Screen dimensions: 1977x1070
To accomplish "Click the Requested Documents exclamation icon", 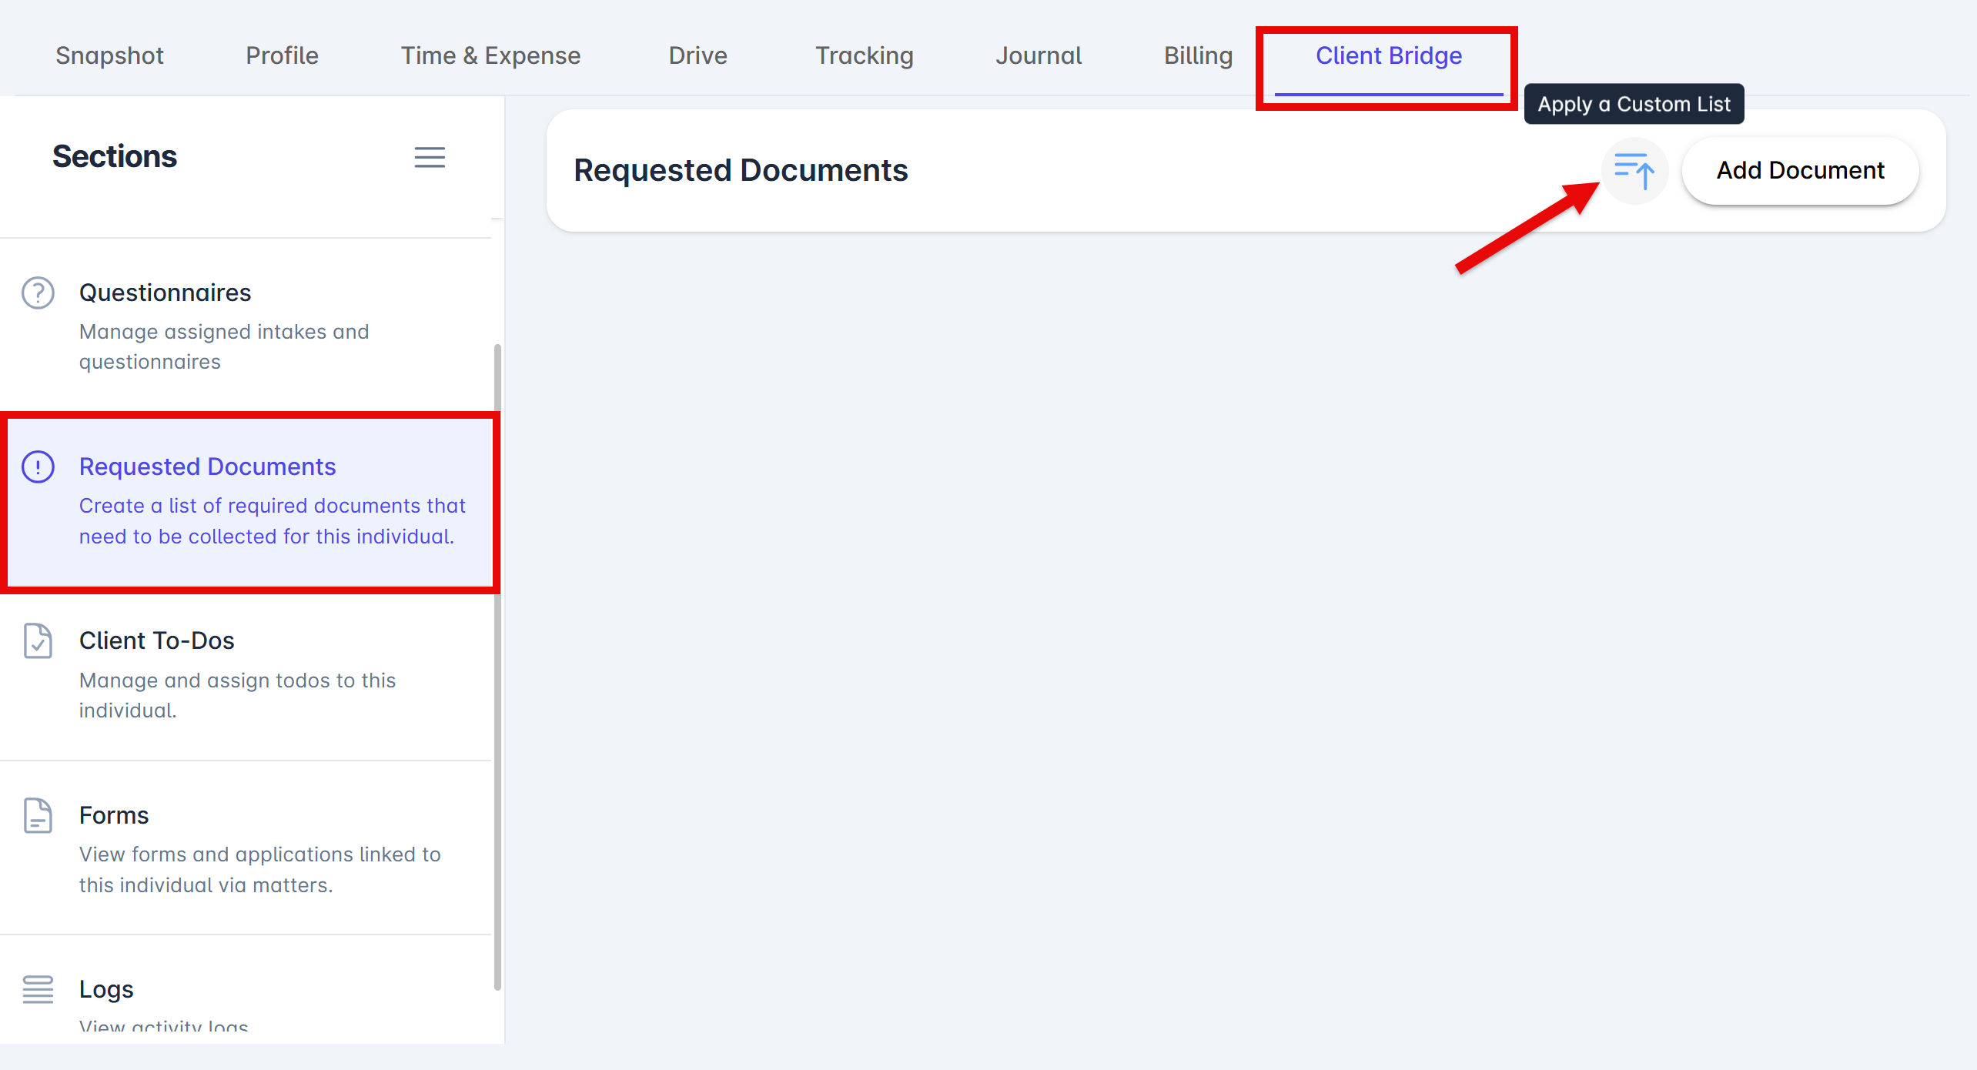I will click(x=38, y=466).
